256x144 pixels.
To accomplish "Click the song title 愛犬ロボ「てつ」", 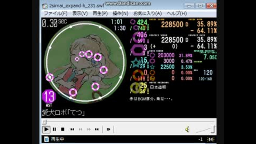I will point(63,113).
